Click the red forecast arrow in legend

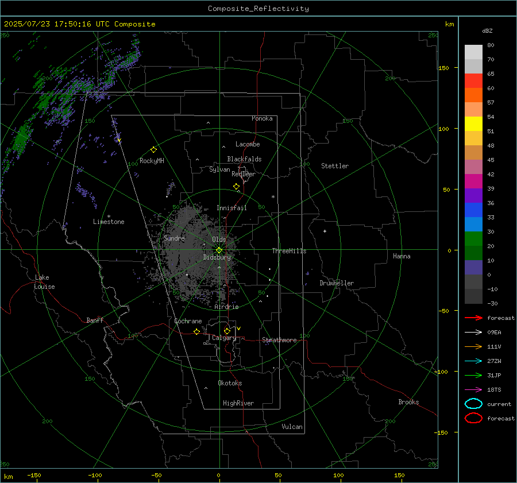pos(473,318)
